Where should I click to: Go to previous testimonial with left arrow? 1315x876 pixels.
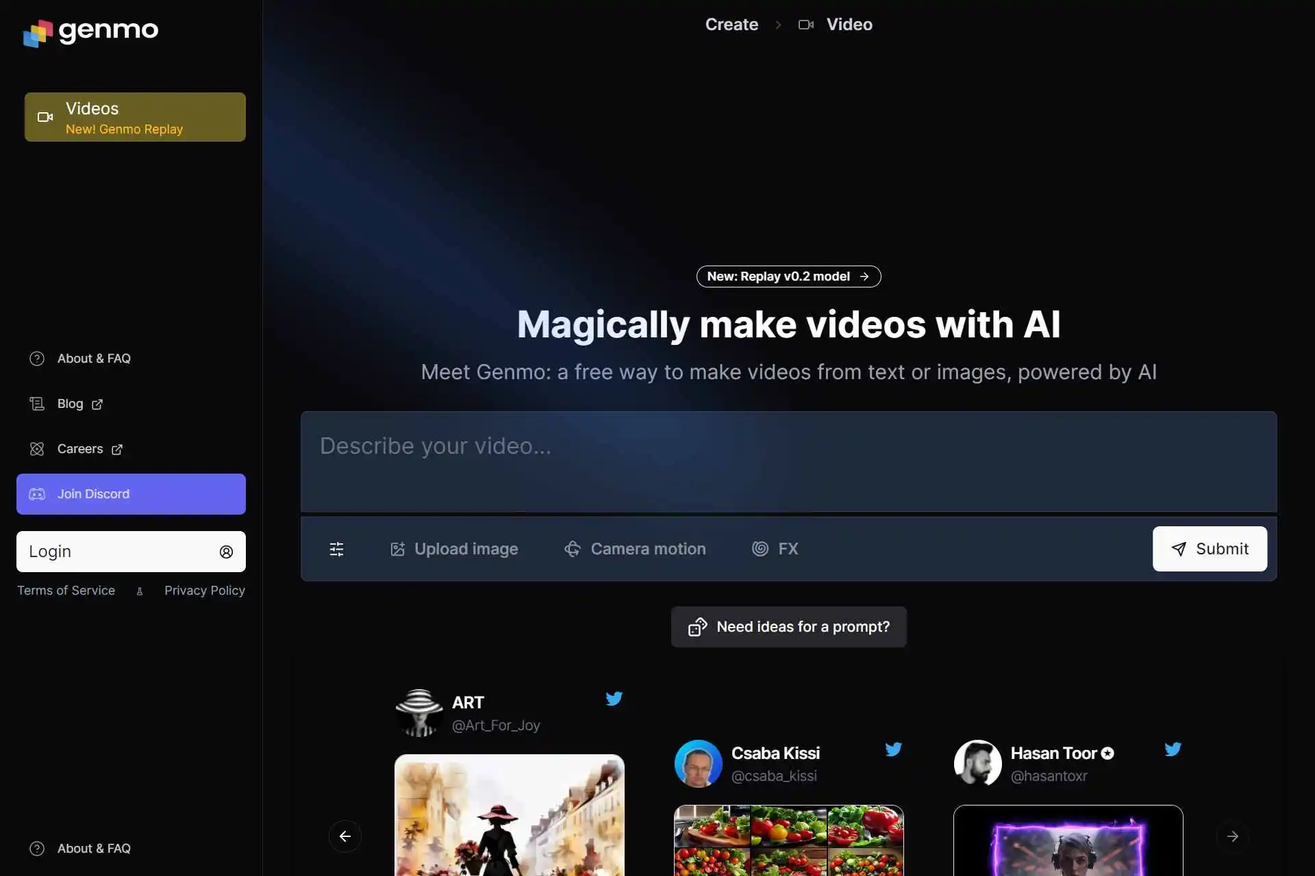pos(345,836)
